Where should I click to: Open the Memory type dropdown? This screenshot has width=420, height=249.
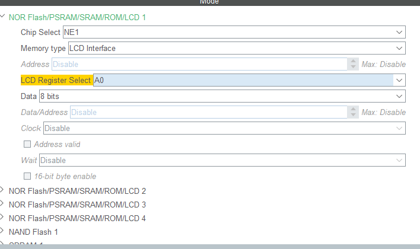(399, 48)
